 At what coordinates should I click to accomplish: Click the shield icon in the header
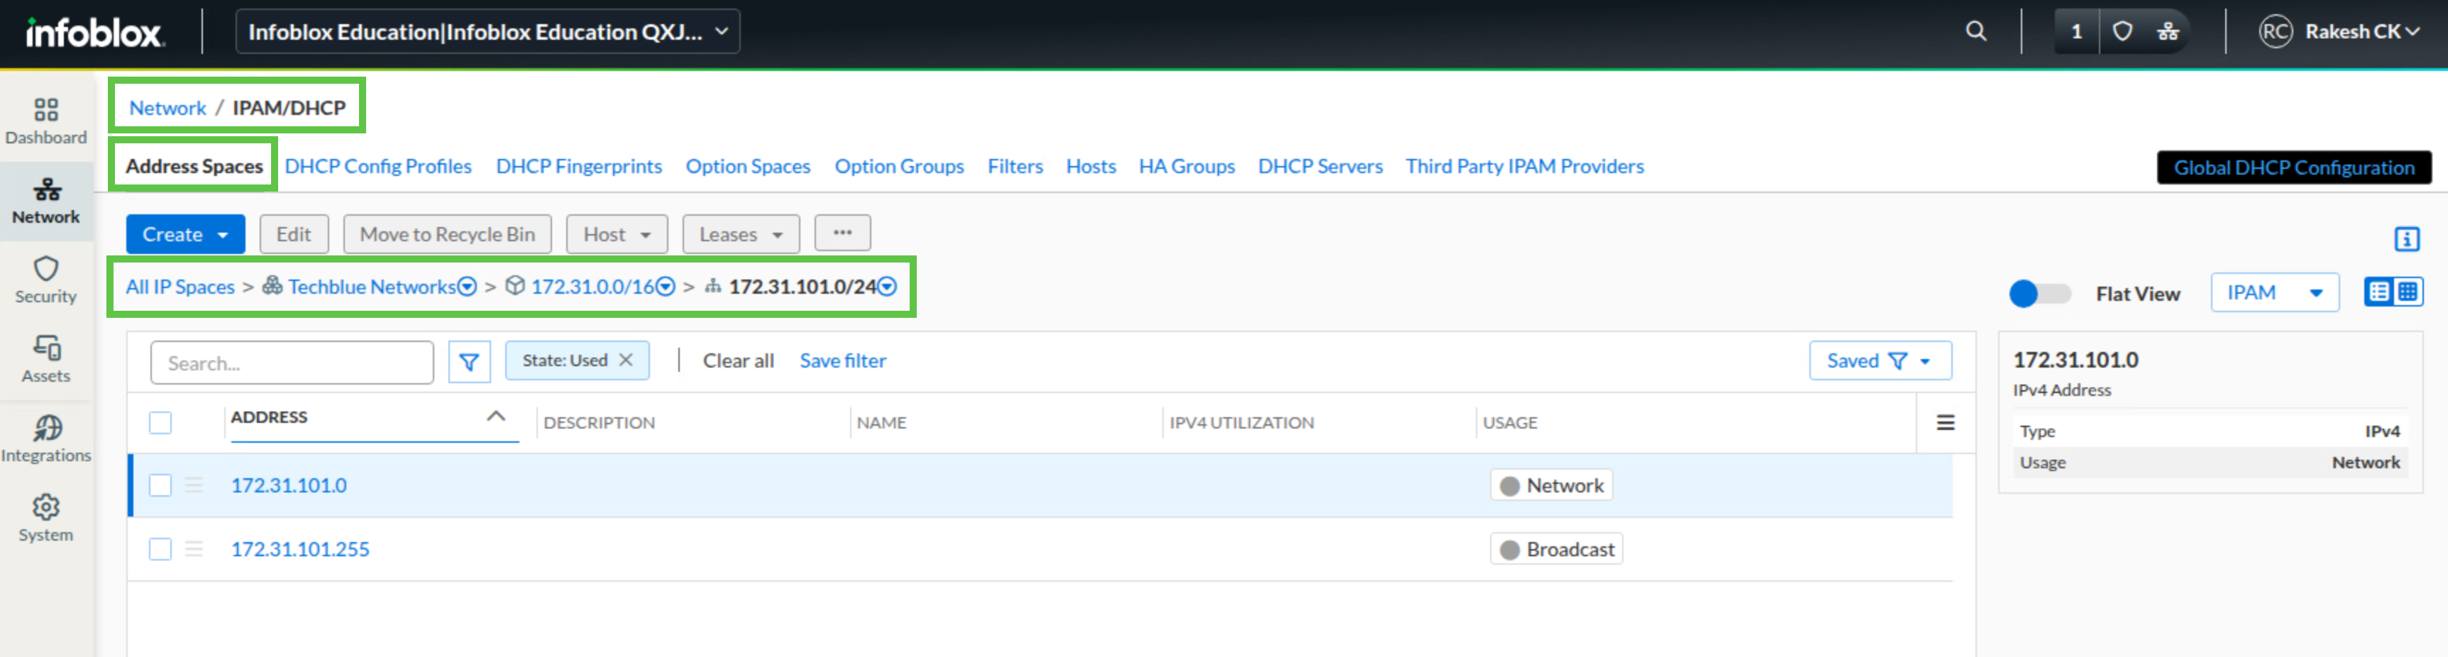pos(2122,31)
